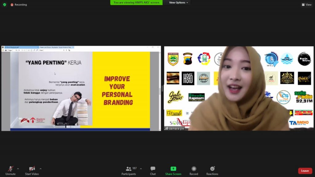Open the hamburger menu in the shared PDF viewer
This screenshot has width=315, height=177.
3,47
